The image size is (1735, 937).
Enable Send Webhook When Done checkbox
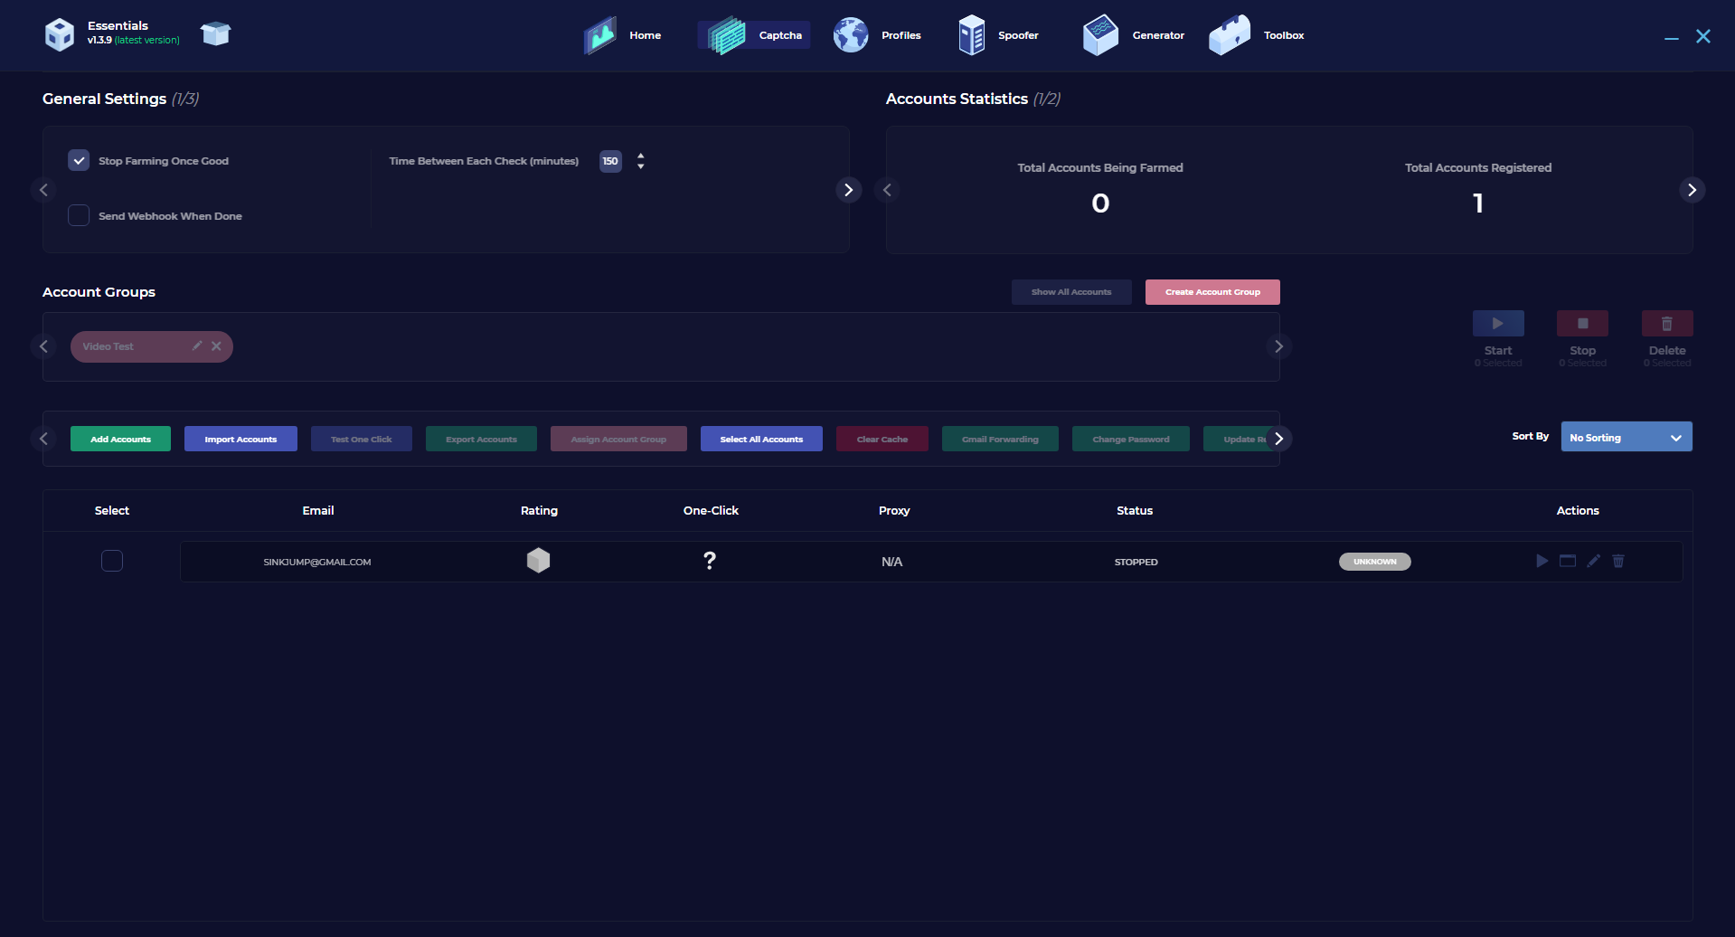tap(79, 215)
